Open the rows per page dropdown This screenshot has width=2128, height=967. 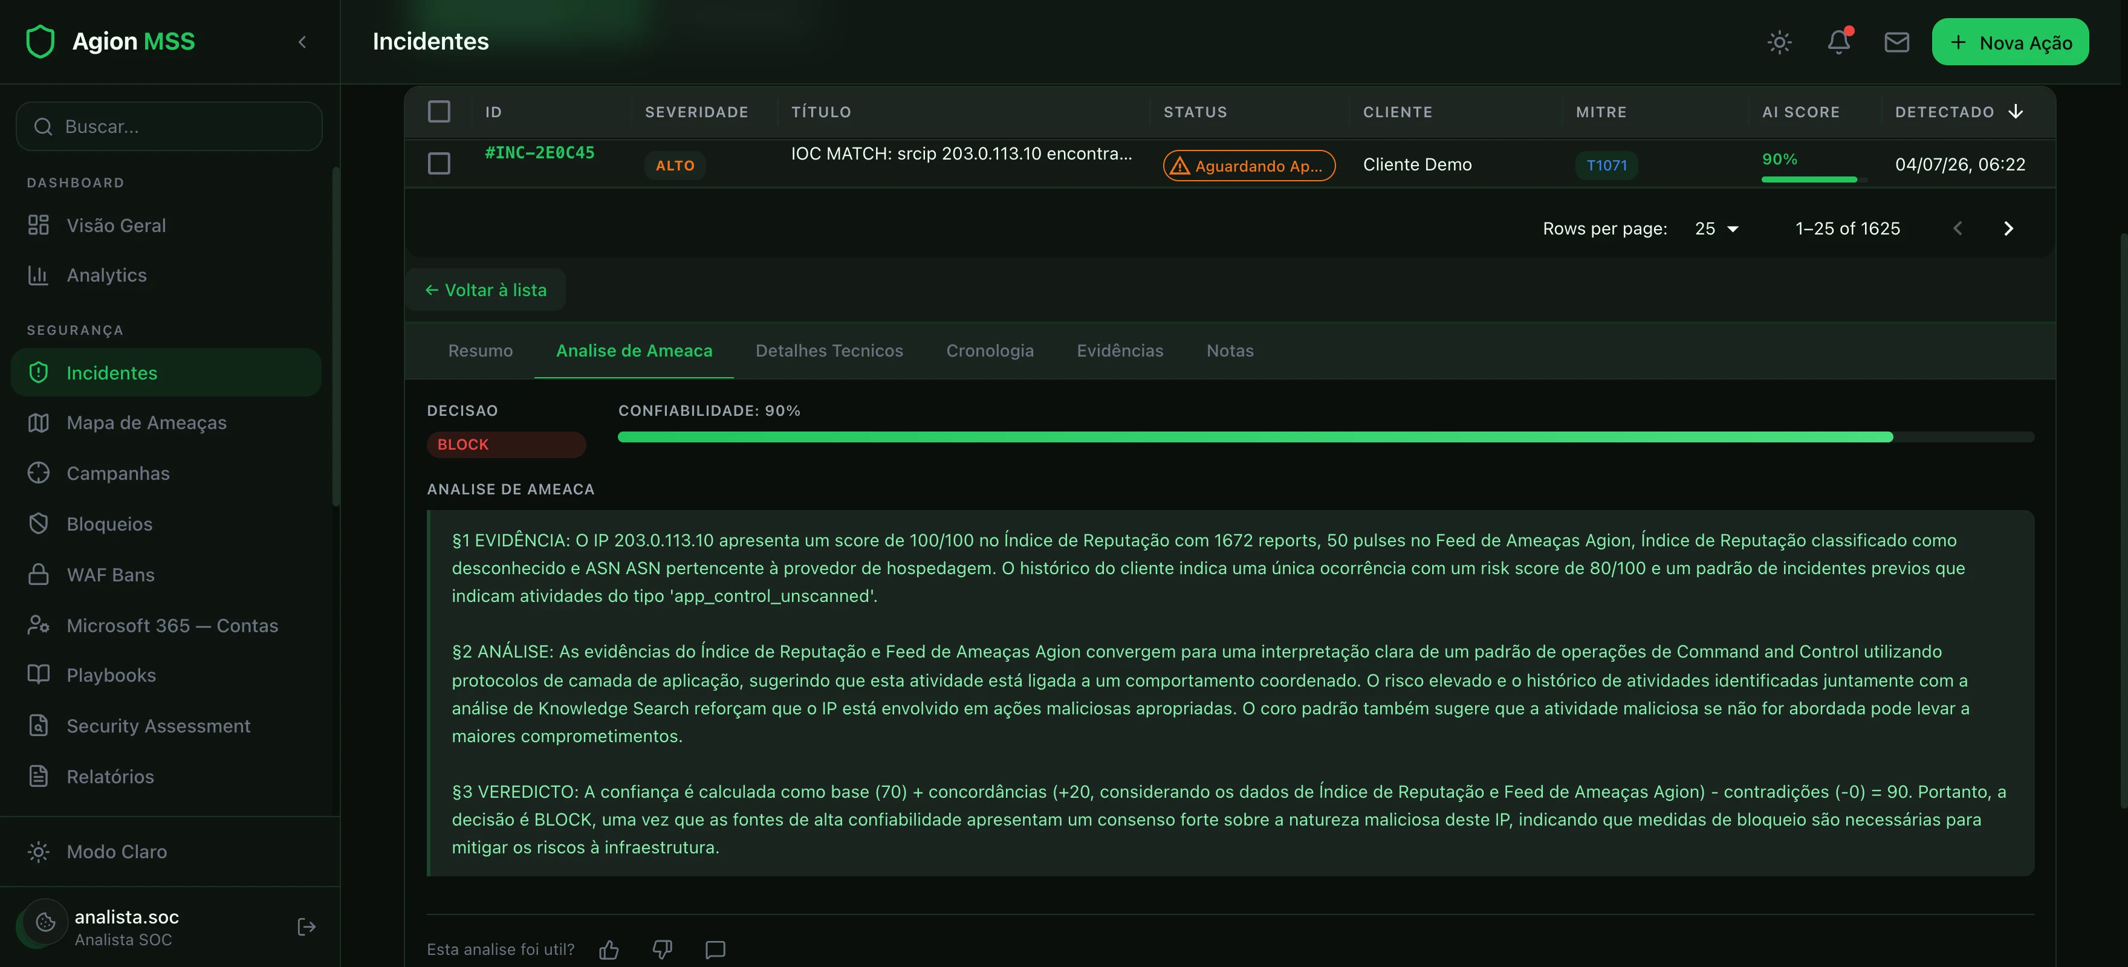click(1717, 228)
